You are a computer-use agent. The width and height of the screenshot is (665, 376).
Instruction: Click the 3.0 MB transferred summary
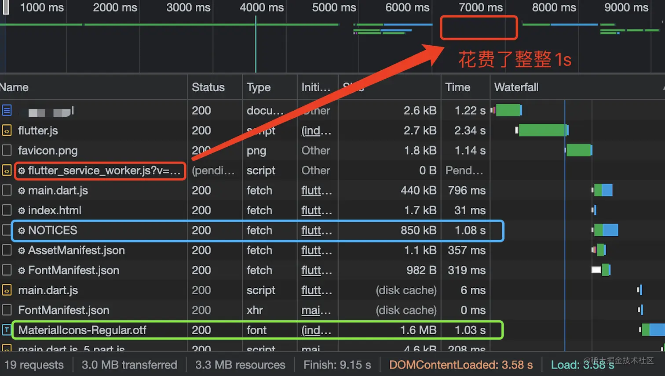[129, 365]
